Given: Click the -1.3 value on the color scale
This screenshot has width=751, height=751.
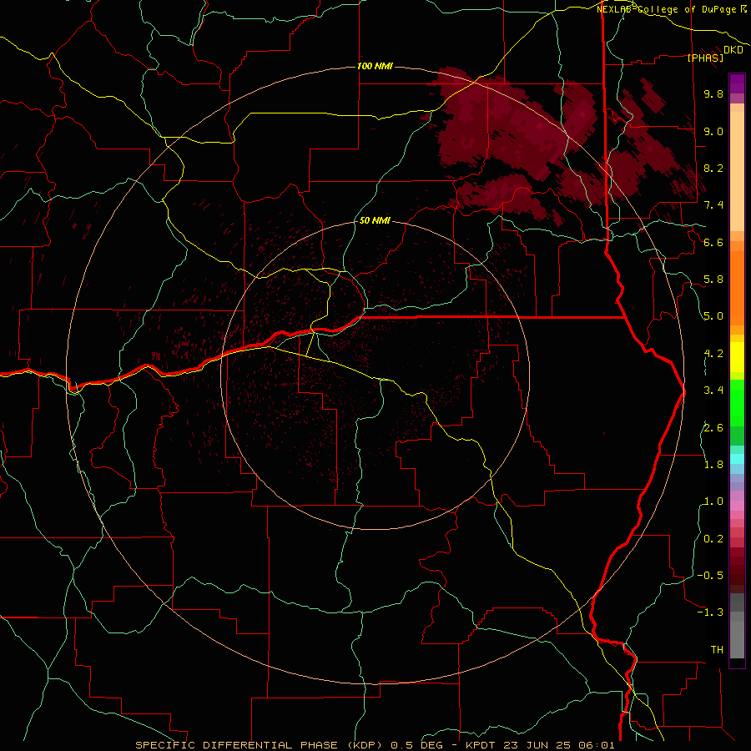Looking at the screenshot, I should (x=710, y=612).
